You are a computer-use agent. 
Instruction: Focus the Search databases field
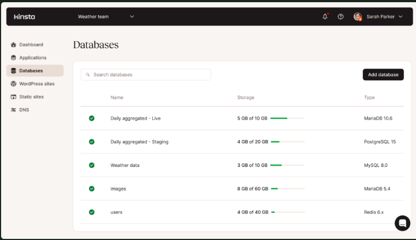coord(150,74)
